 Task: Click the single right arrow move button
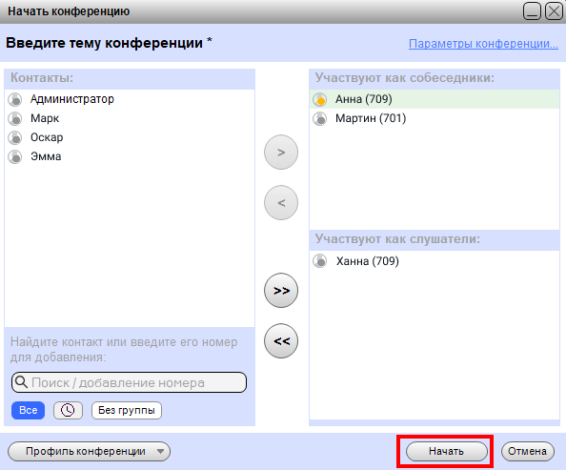click(x=281, y=153)
